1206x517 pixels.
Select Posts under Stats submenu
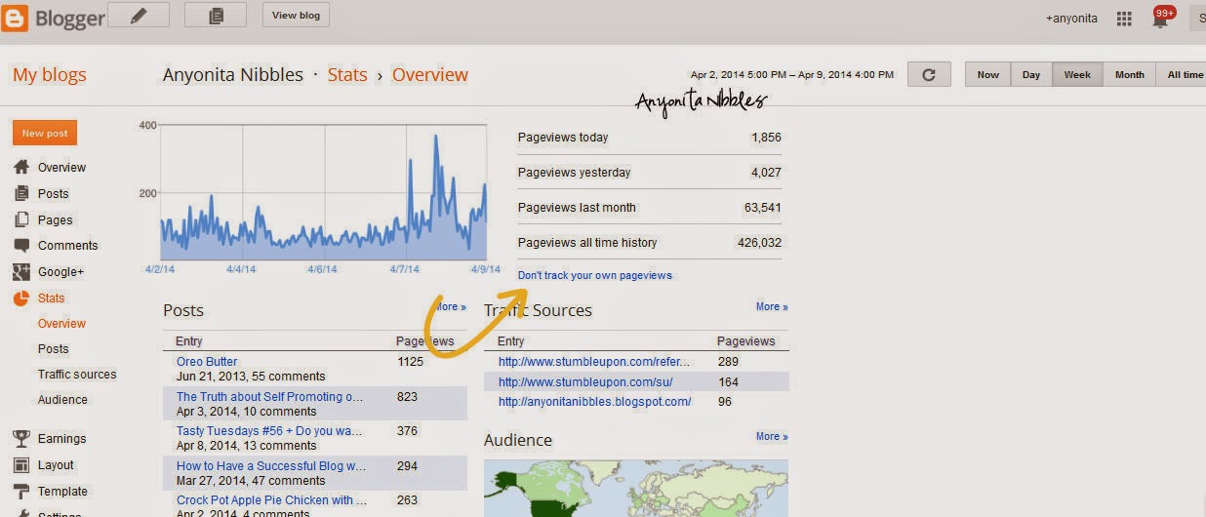[54, 349]
